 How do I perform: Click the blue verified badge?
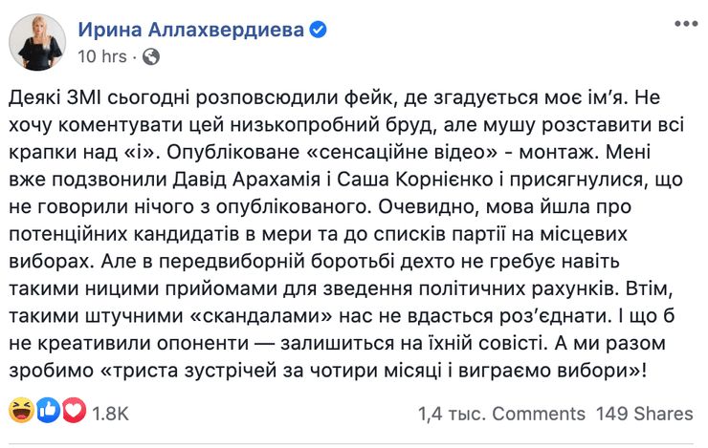coord(320,30)
